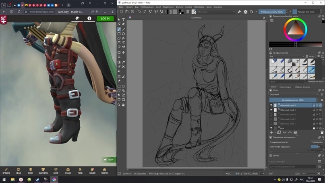
Task: Click the reload brush preset icon
Action: click(251, 12)
